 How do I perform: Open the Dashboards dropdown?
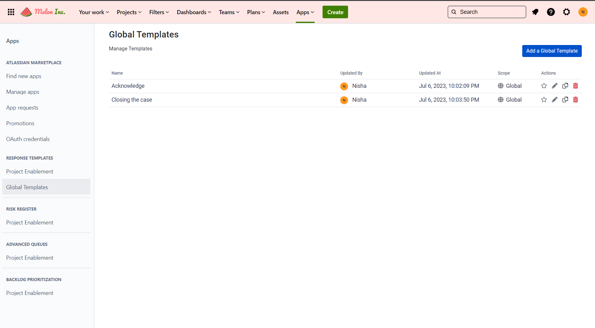tap(194, 12)
